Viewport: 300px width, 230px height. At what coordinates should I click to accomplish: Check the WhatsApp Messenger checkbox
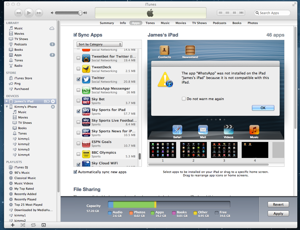pos(79,90)
